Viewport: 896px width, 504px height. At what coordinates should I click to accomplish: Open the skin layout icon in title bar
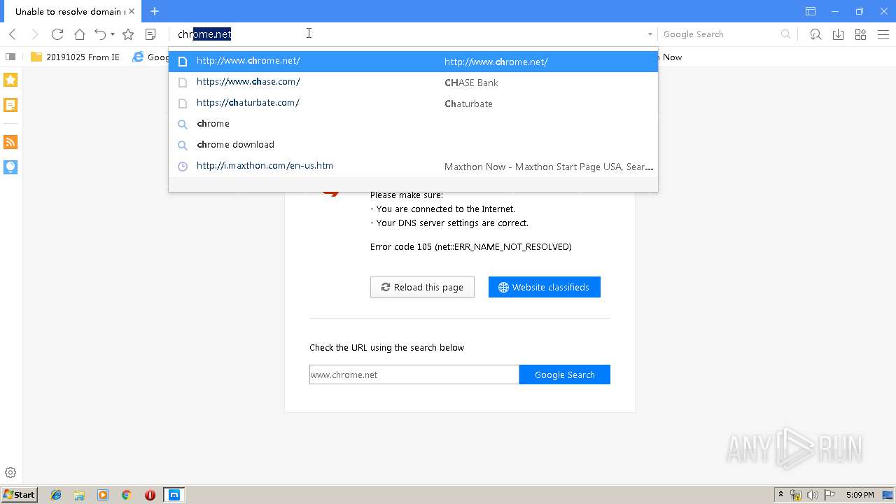[811, 11]
